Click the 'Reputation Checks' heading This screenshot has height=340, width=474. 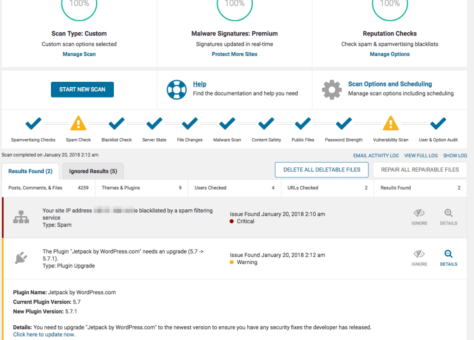click(x=390, y=33)
